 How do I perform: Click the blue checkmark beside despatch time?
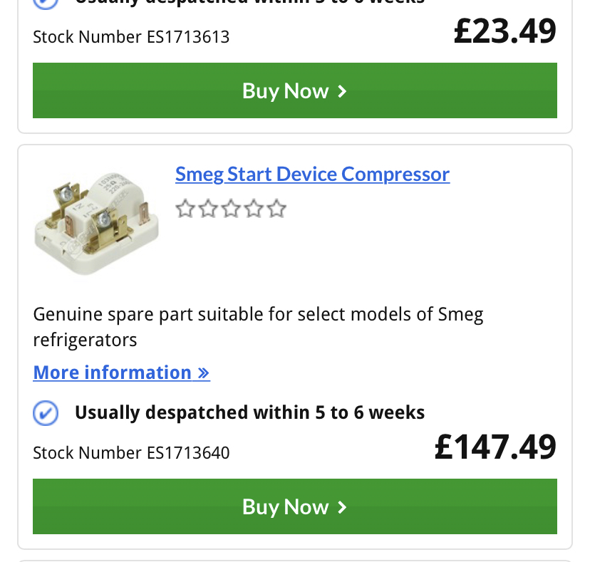tap(46, 412)
